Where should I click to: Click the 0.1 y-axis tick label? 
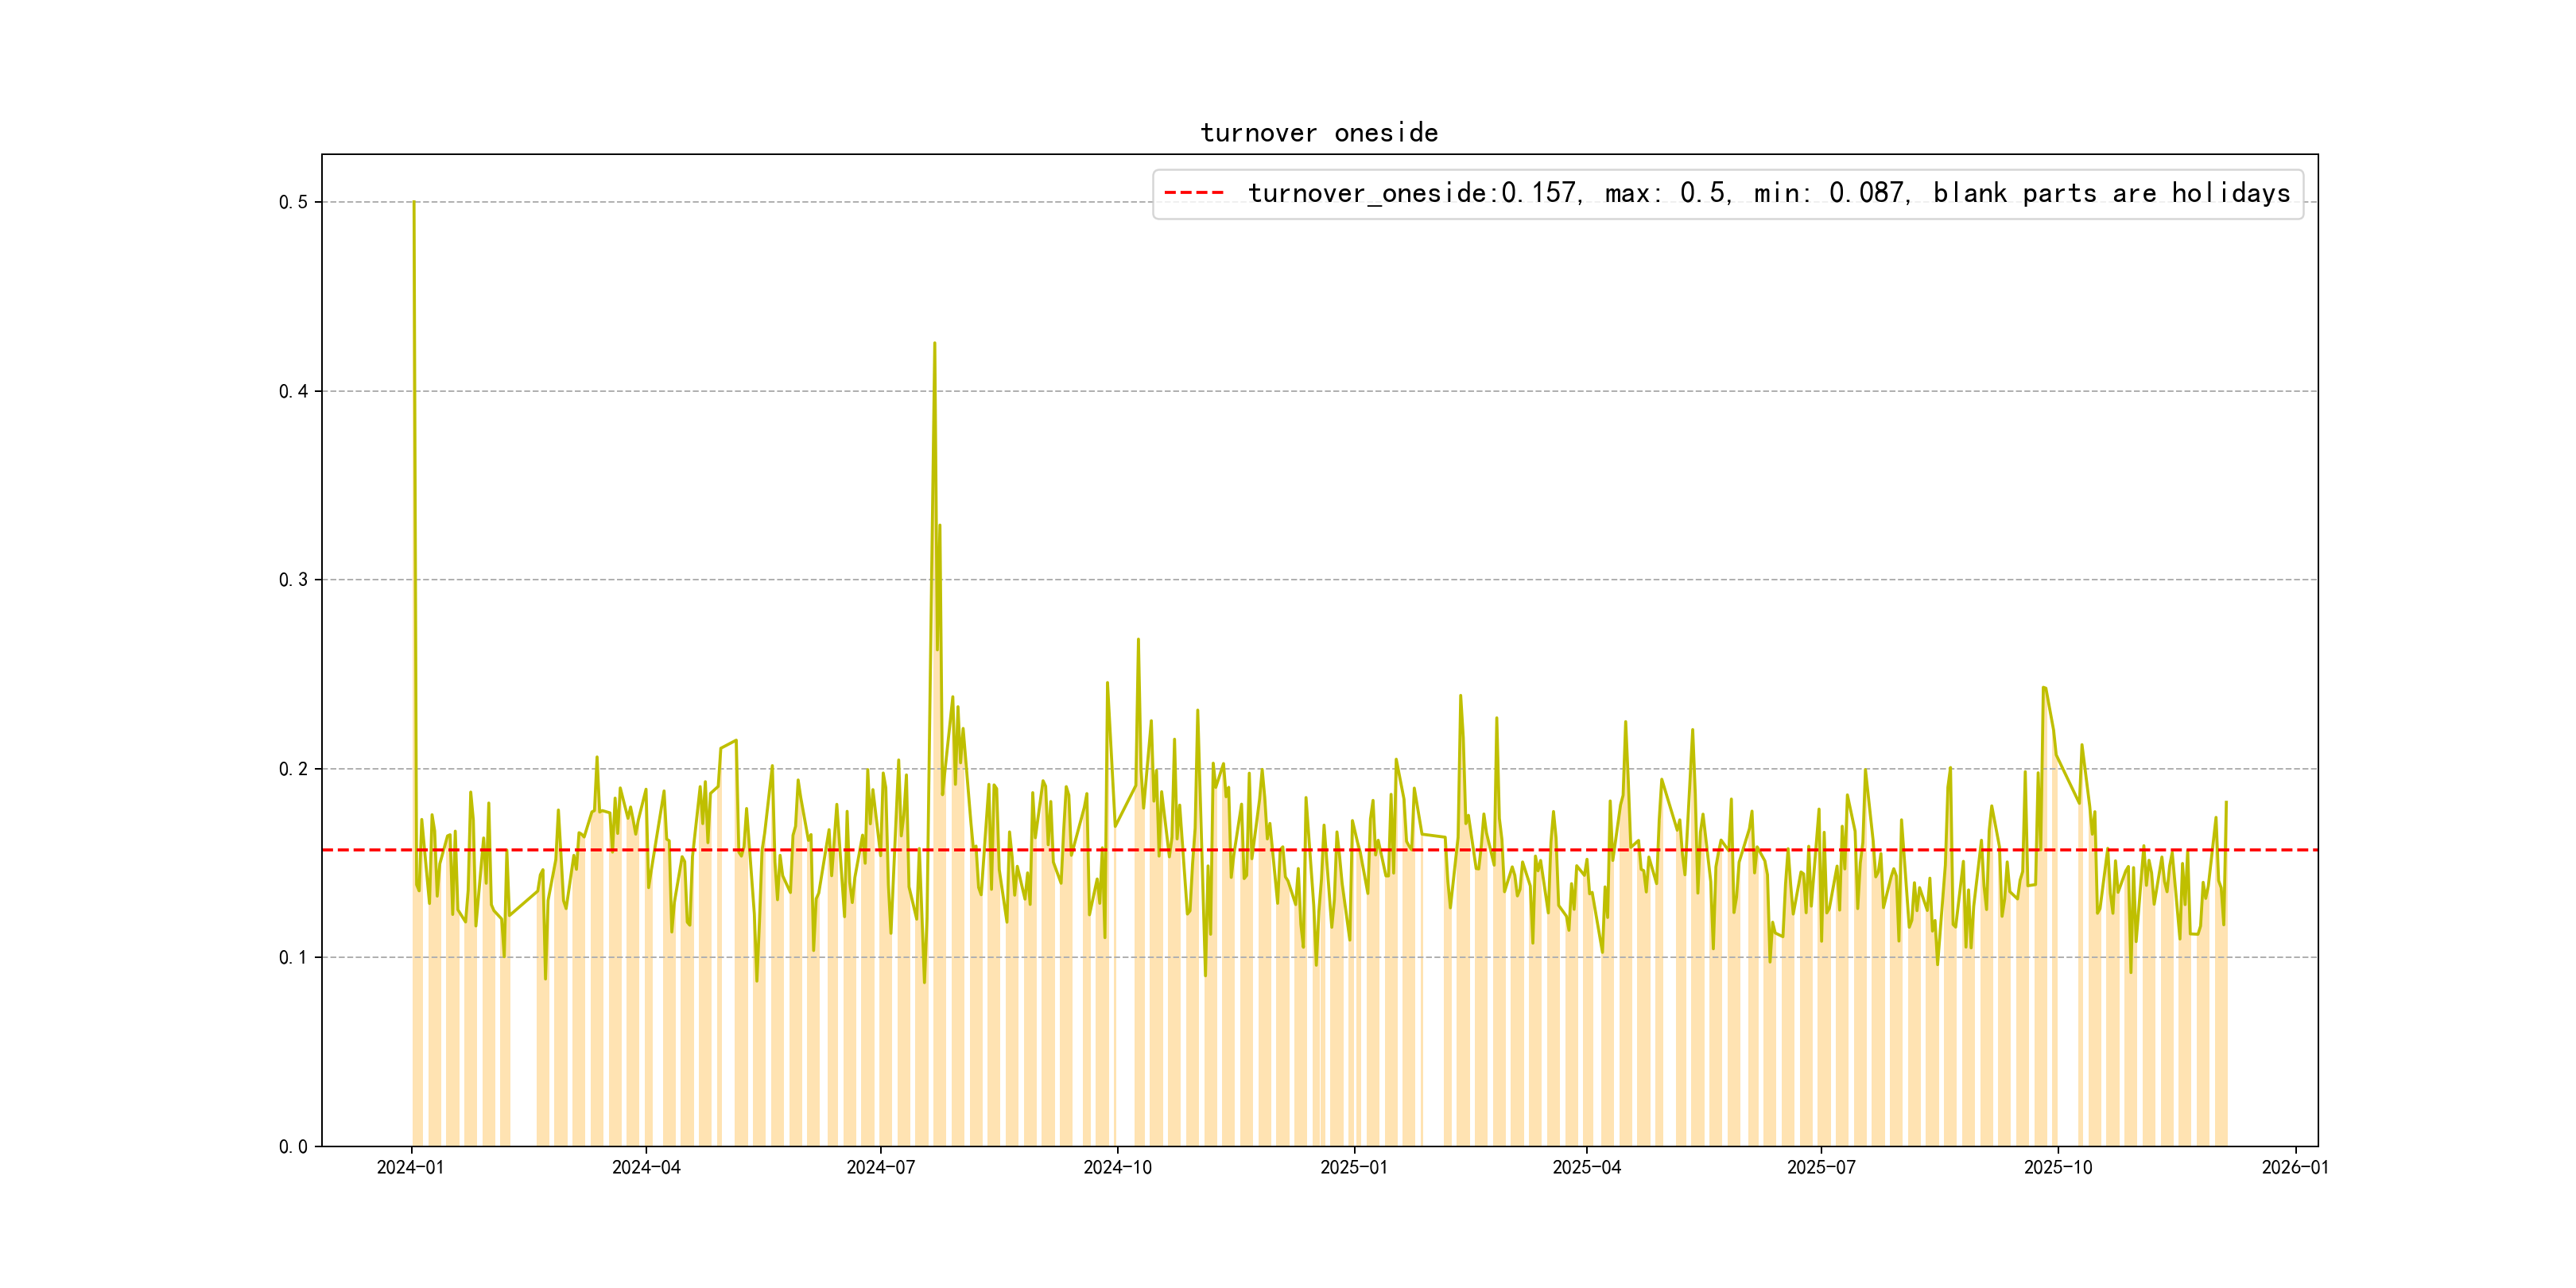293,957
